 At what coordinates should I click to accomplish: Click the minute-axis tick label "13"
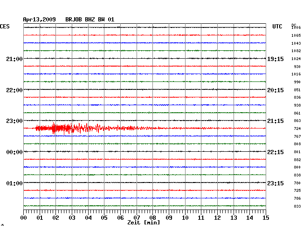[234, 218]
